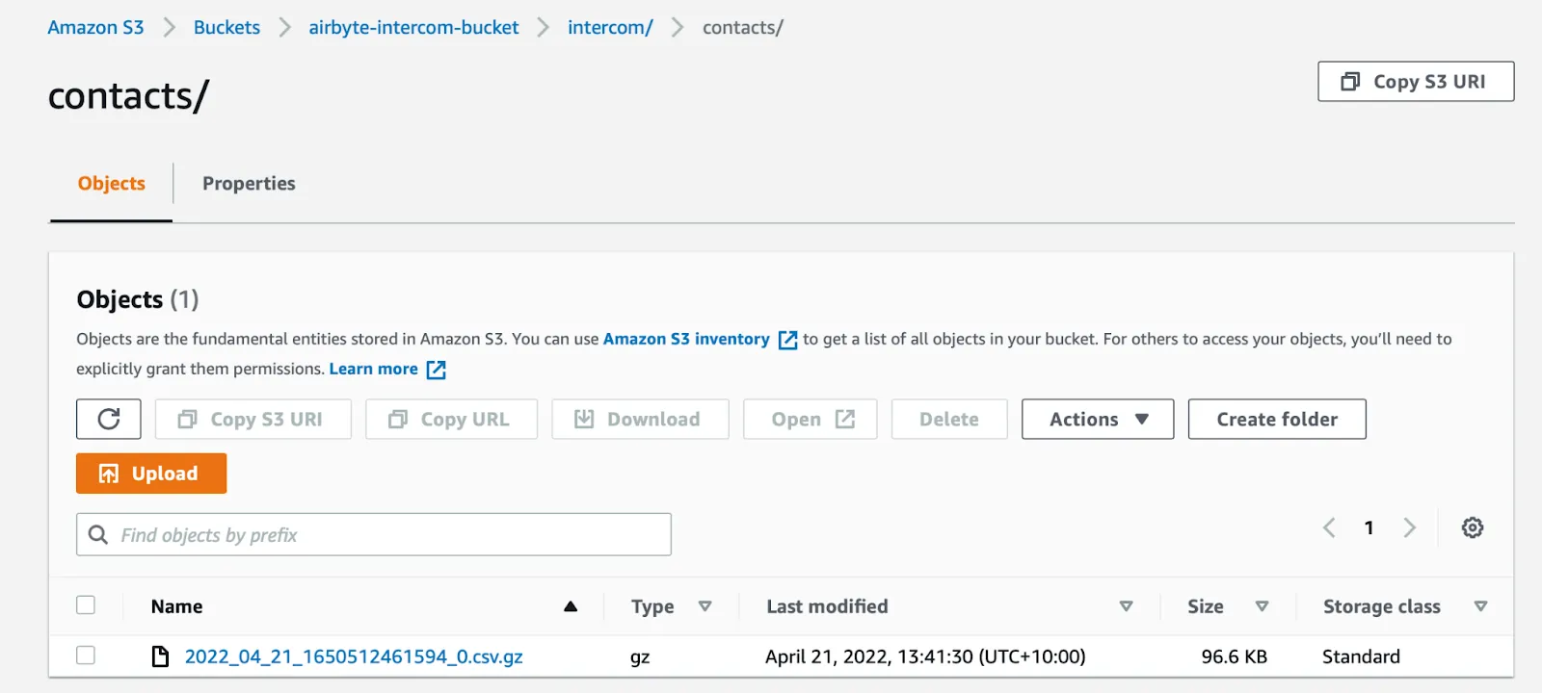Go to previous page arrow
Screen dimensions: 1542x693
[x=1329, y=527]
